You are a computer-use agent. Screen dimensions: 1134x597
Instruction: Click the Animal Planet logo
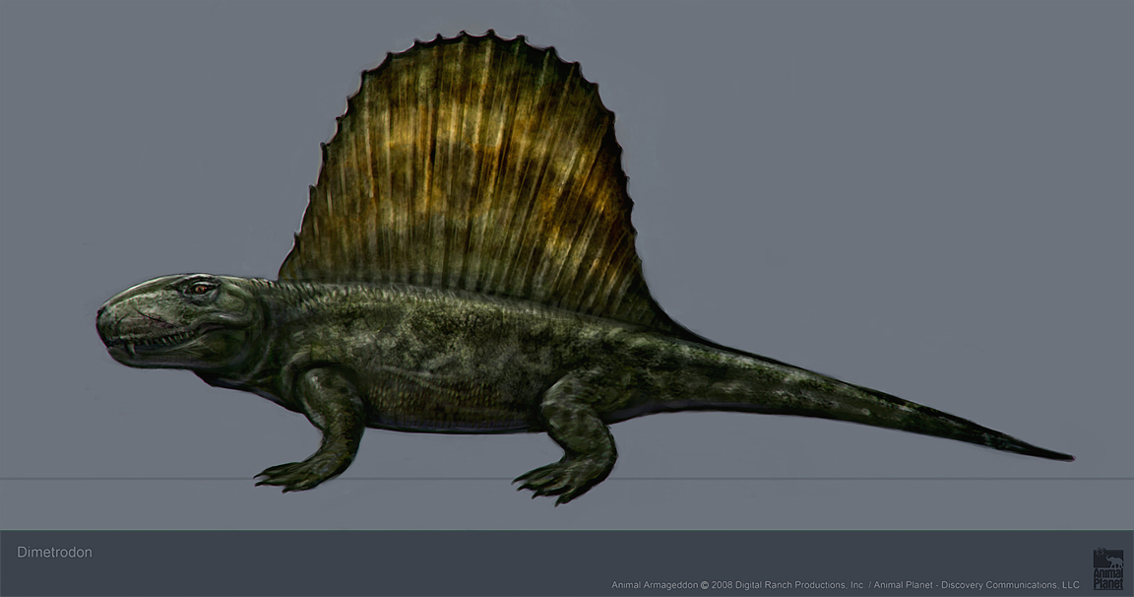pyautogui.click(x=1108, y=568)
